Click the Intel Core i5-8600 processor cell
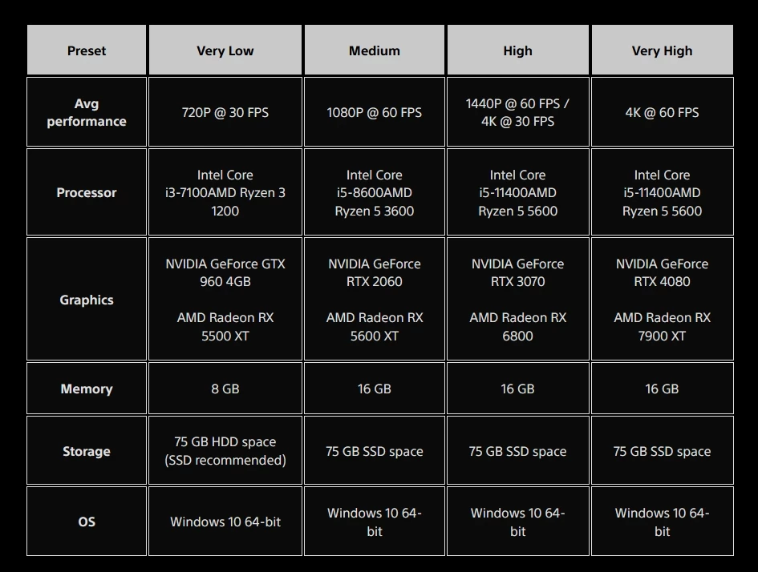Screen dimensions: 758x572 point(374,192)
